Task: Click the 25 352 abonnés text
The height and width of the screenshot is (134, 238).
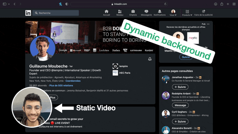Action: [38, 86]
